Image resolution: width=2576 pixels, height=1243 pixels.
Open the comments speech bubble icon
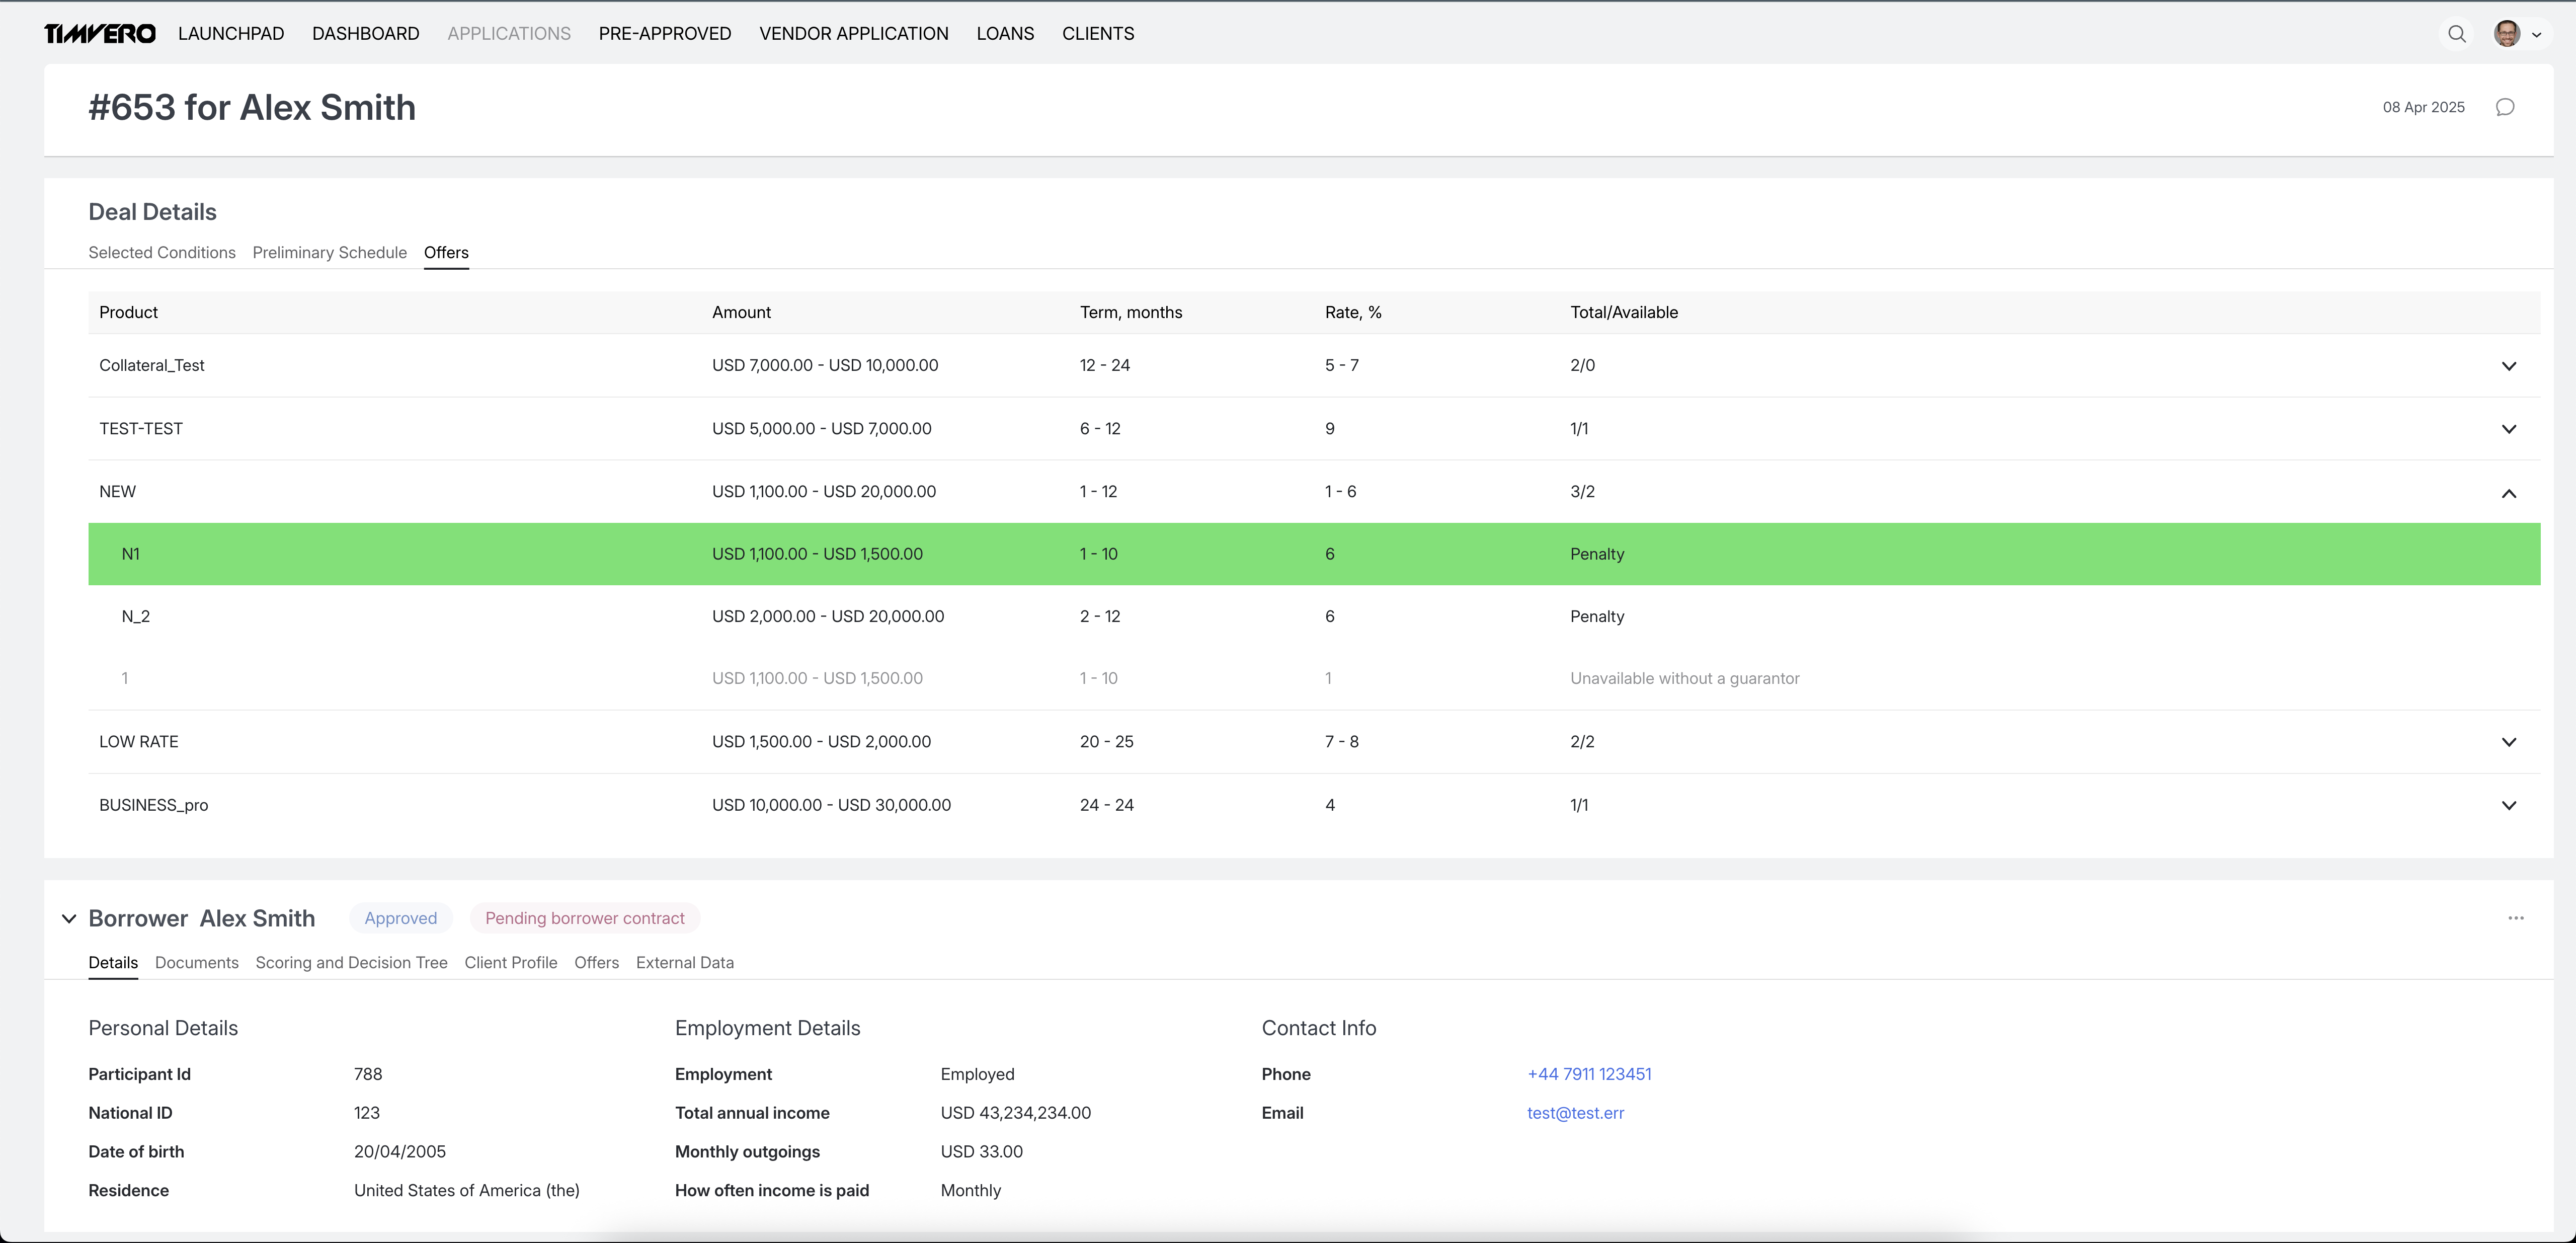coord(2504,107)
